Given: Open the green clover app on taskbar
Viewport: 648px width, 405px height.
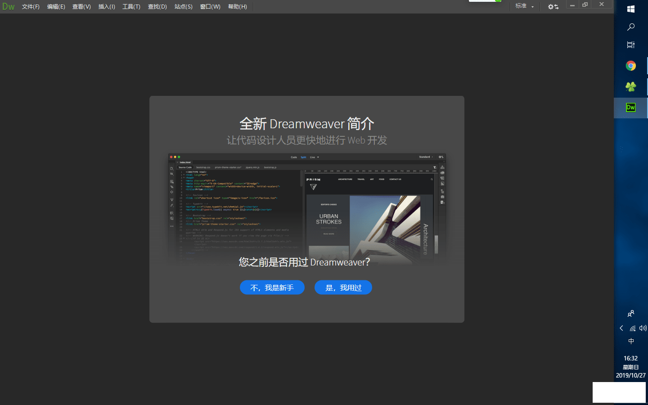Looking at the screenshot, I should 631,87.
